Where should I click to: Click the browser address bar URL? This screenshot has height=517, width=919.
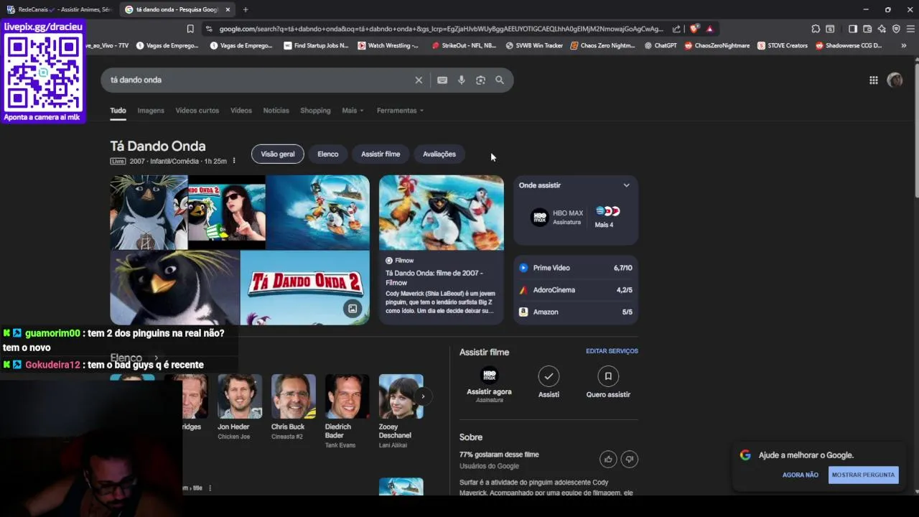(441, 29)
